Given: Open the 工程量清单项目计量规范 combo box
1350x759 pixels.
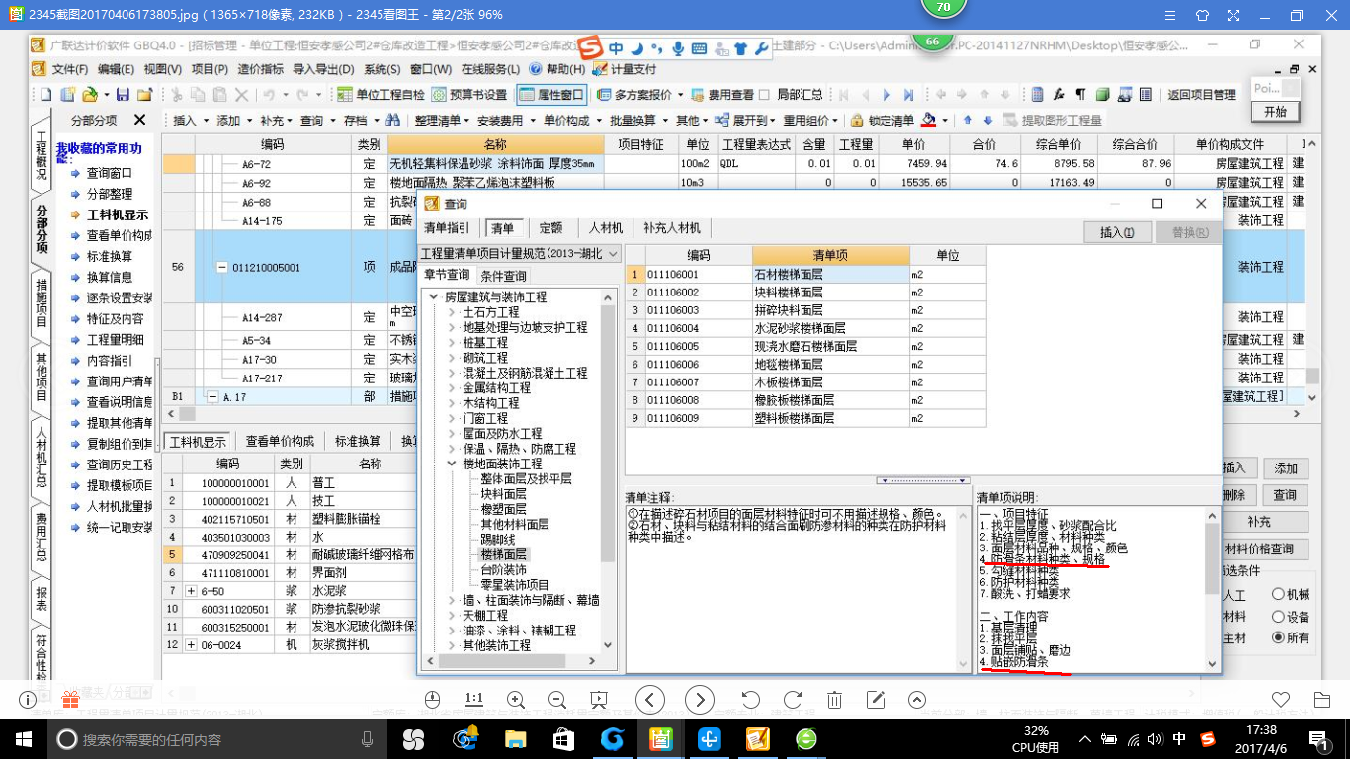Looking at the screenshot, I should [521, 254].
